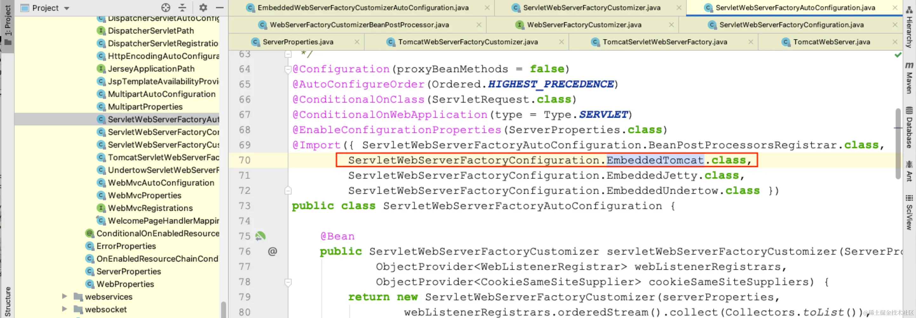Select WebMvcRegistrations in the Project tree
The width and height of the screenshot is (916, 318).
150,208
